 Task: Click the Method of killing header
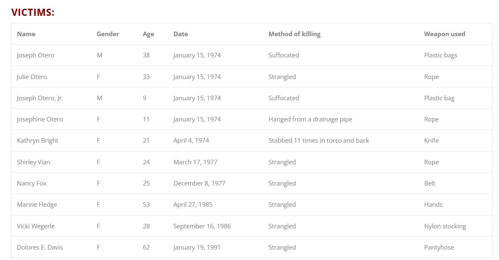pos(294,34)
